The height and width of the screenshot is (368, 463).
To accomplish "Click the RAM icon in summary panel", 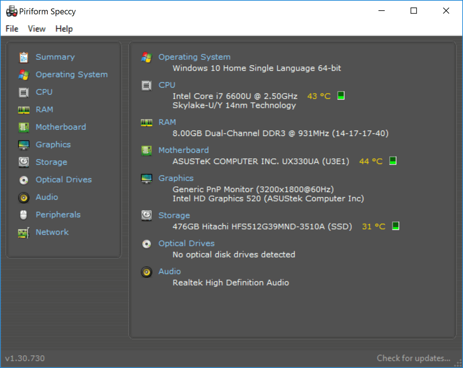I will 147,123.
